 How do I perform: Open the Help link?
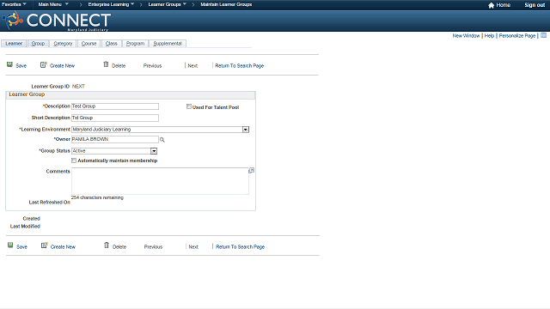tap(489, 36)
